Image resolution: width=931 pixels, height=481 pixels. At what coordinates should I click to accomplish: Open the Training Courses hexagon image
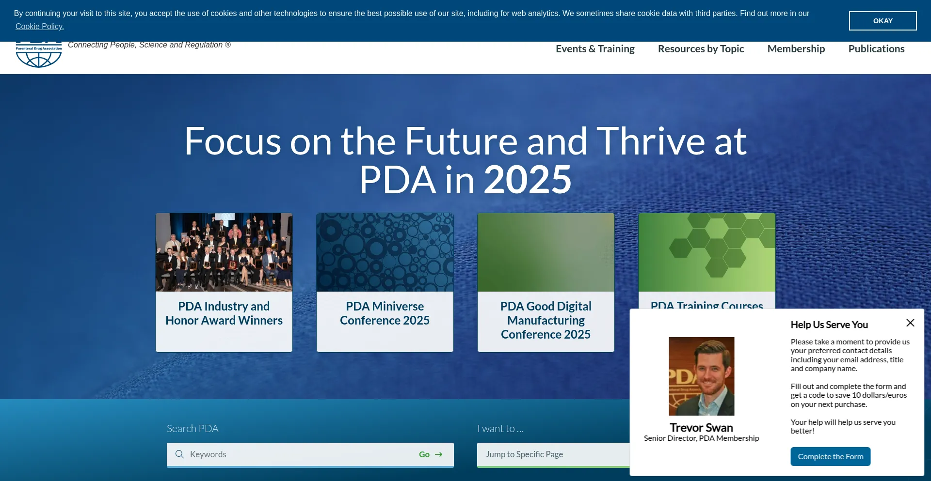coord(707,252)
